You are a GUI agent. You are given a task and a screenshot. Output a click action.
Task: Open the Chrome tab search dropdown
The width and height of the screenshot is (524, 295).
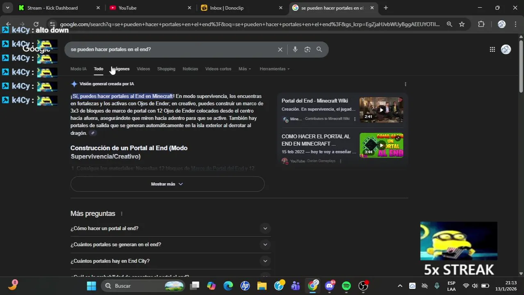[x=7, y=8]
